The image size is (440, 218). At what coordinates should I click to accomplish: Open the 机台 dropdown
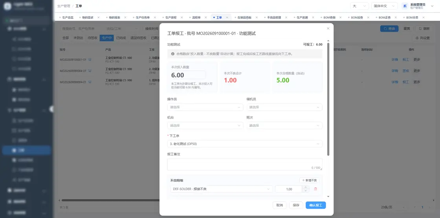[205, 125]
